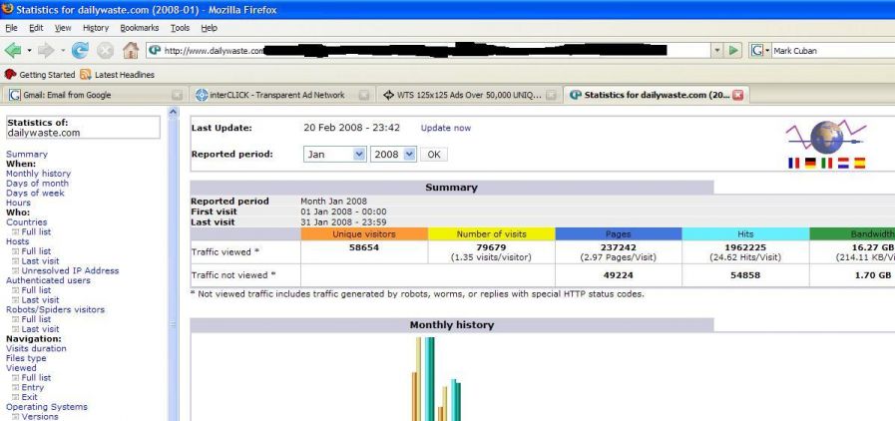895x421 pixels.
Task: Open Authenticated users sidebar link
Action: click(x=48, y=280)
